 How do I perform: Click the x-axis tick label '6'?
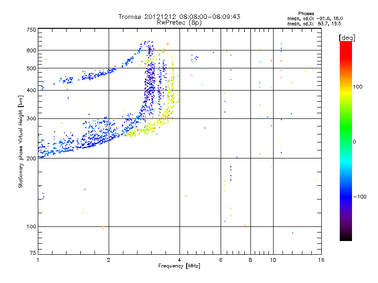click(x=221, y=260)
